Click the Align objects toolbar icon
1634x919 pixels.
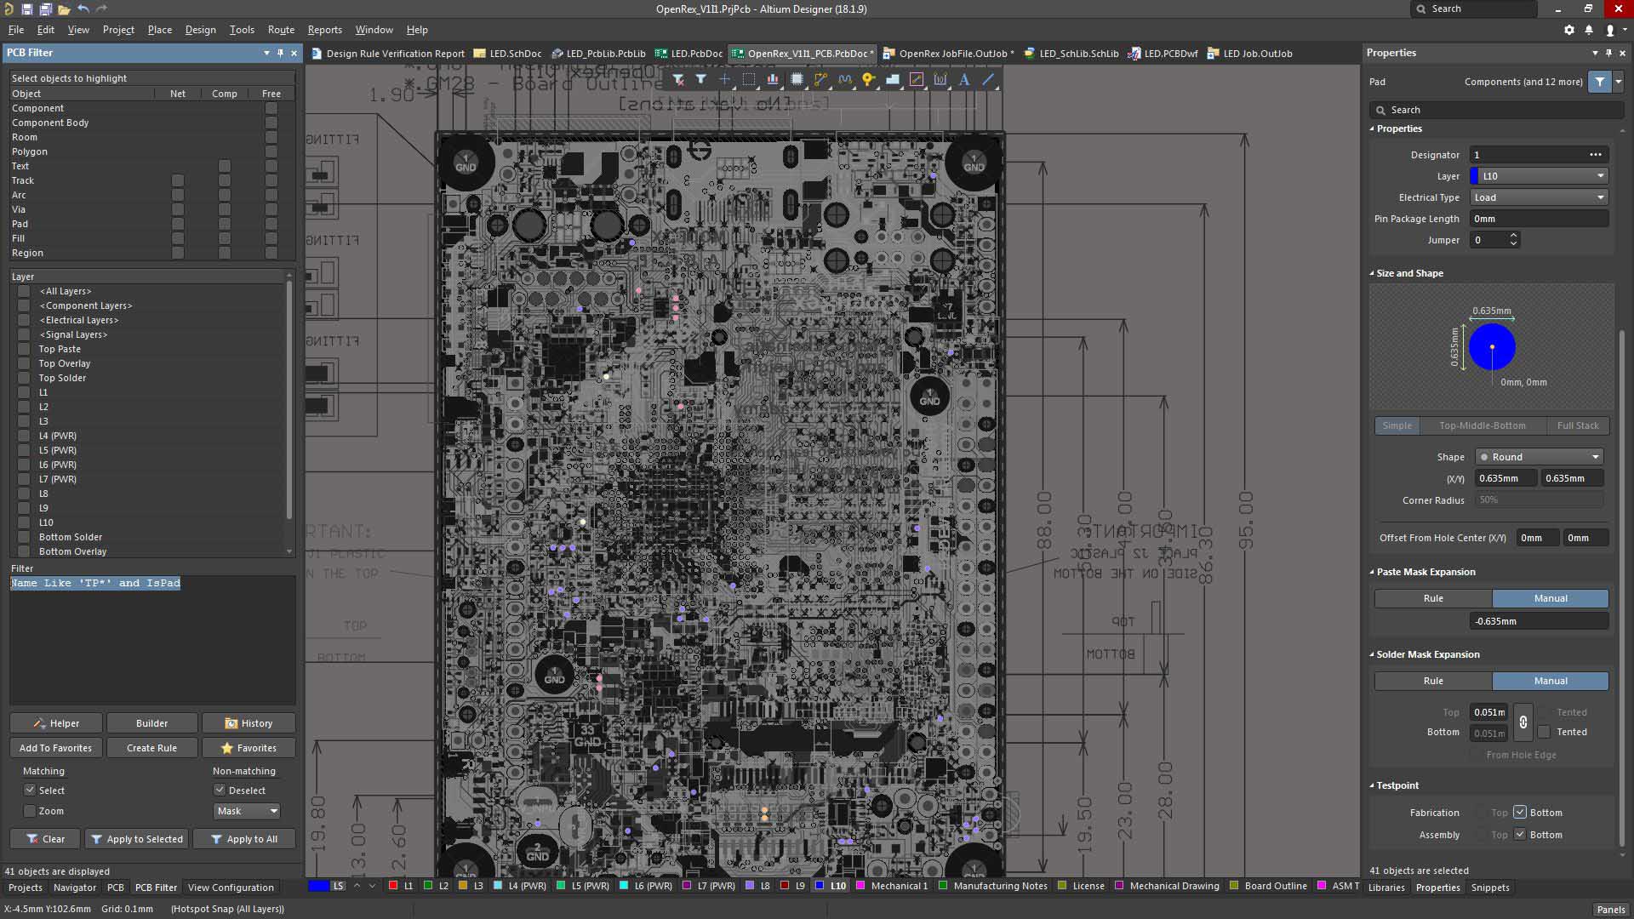point(773,79)
